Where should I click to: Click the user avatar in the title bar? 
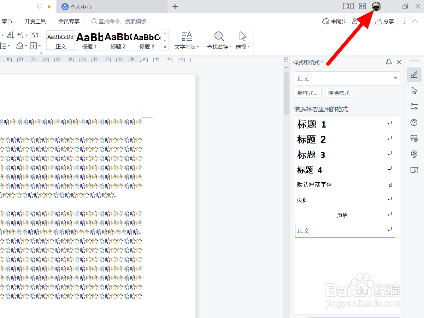376,6
